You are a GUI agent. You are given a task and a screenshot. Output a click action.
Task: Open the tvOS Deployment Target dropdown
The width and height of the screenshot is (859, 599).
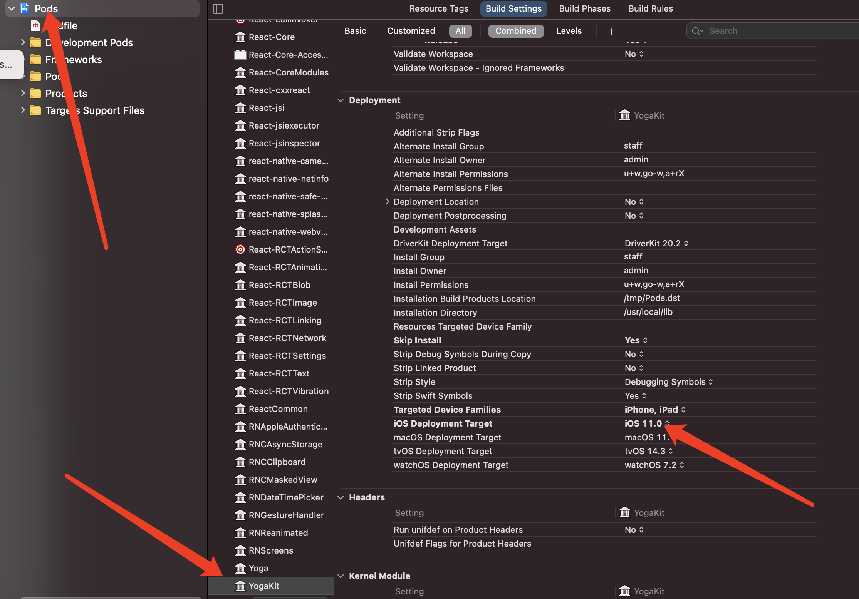pos(649,451)
